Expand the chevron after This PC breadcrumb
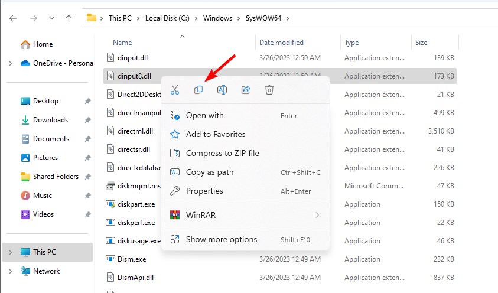498x293 pixels. click(138, 18)
